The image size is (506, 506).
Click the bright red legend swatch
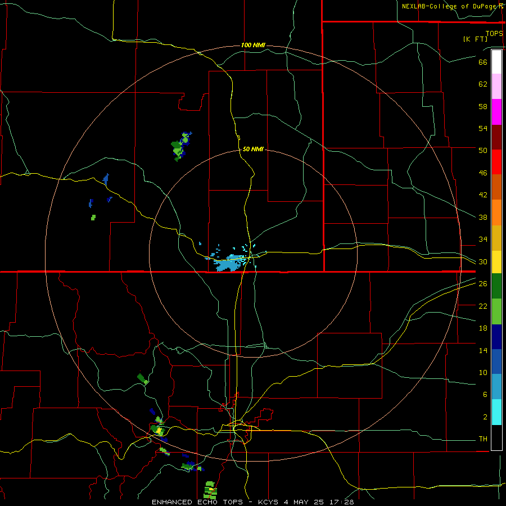pyautogui.click(x=496, y=162)
